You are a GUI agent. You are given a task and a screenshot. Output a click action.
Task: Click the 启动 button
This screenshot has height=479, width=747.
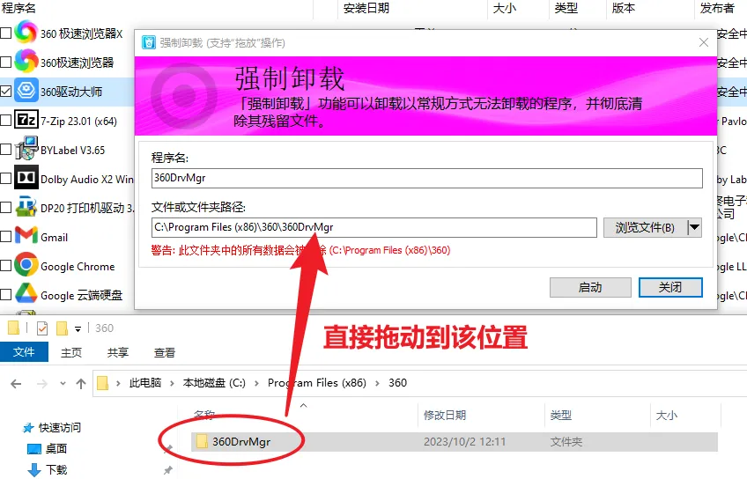[x=590, y=288]
